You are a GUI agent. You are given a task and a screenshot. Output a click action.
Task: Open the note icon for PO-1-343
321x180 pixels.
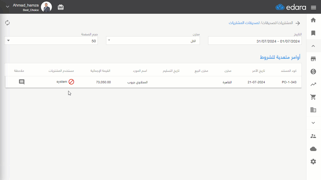(x=22, y=82)
